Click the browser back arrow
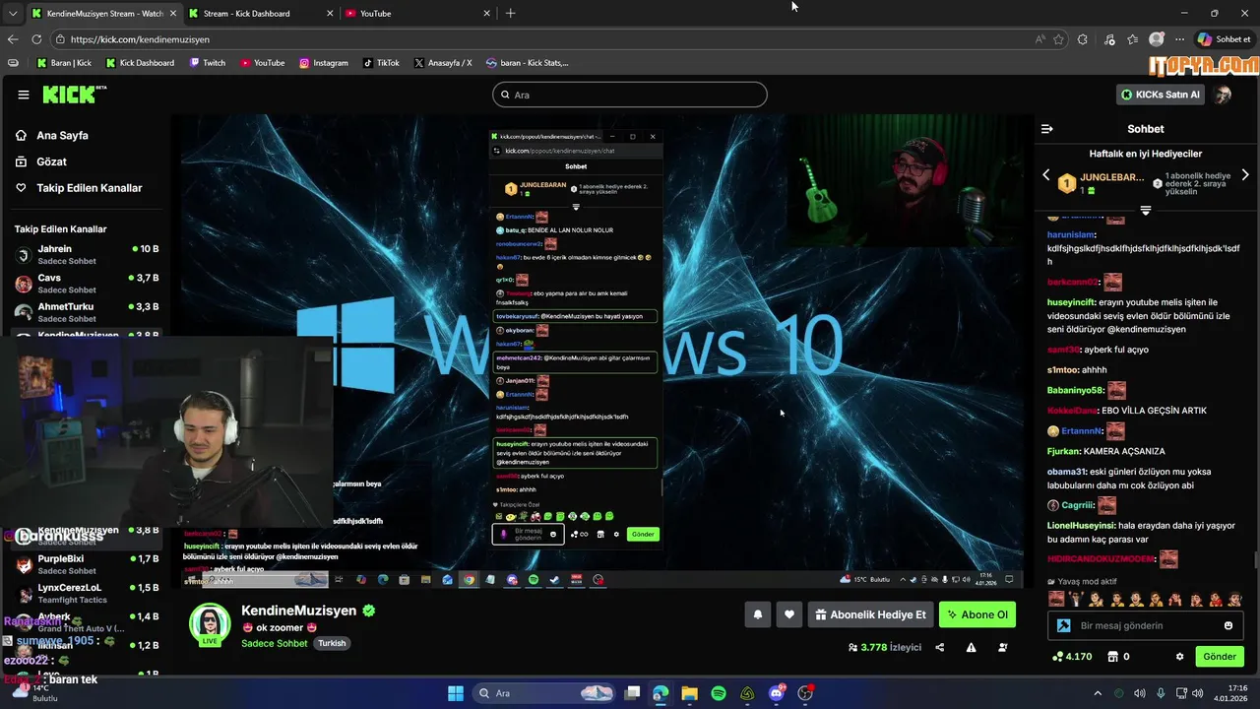1260x709 pixels. (13, 39)
